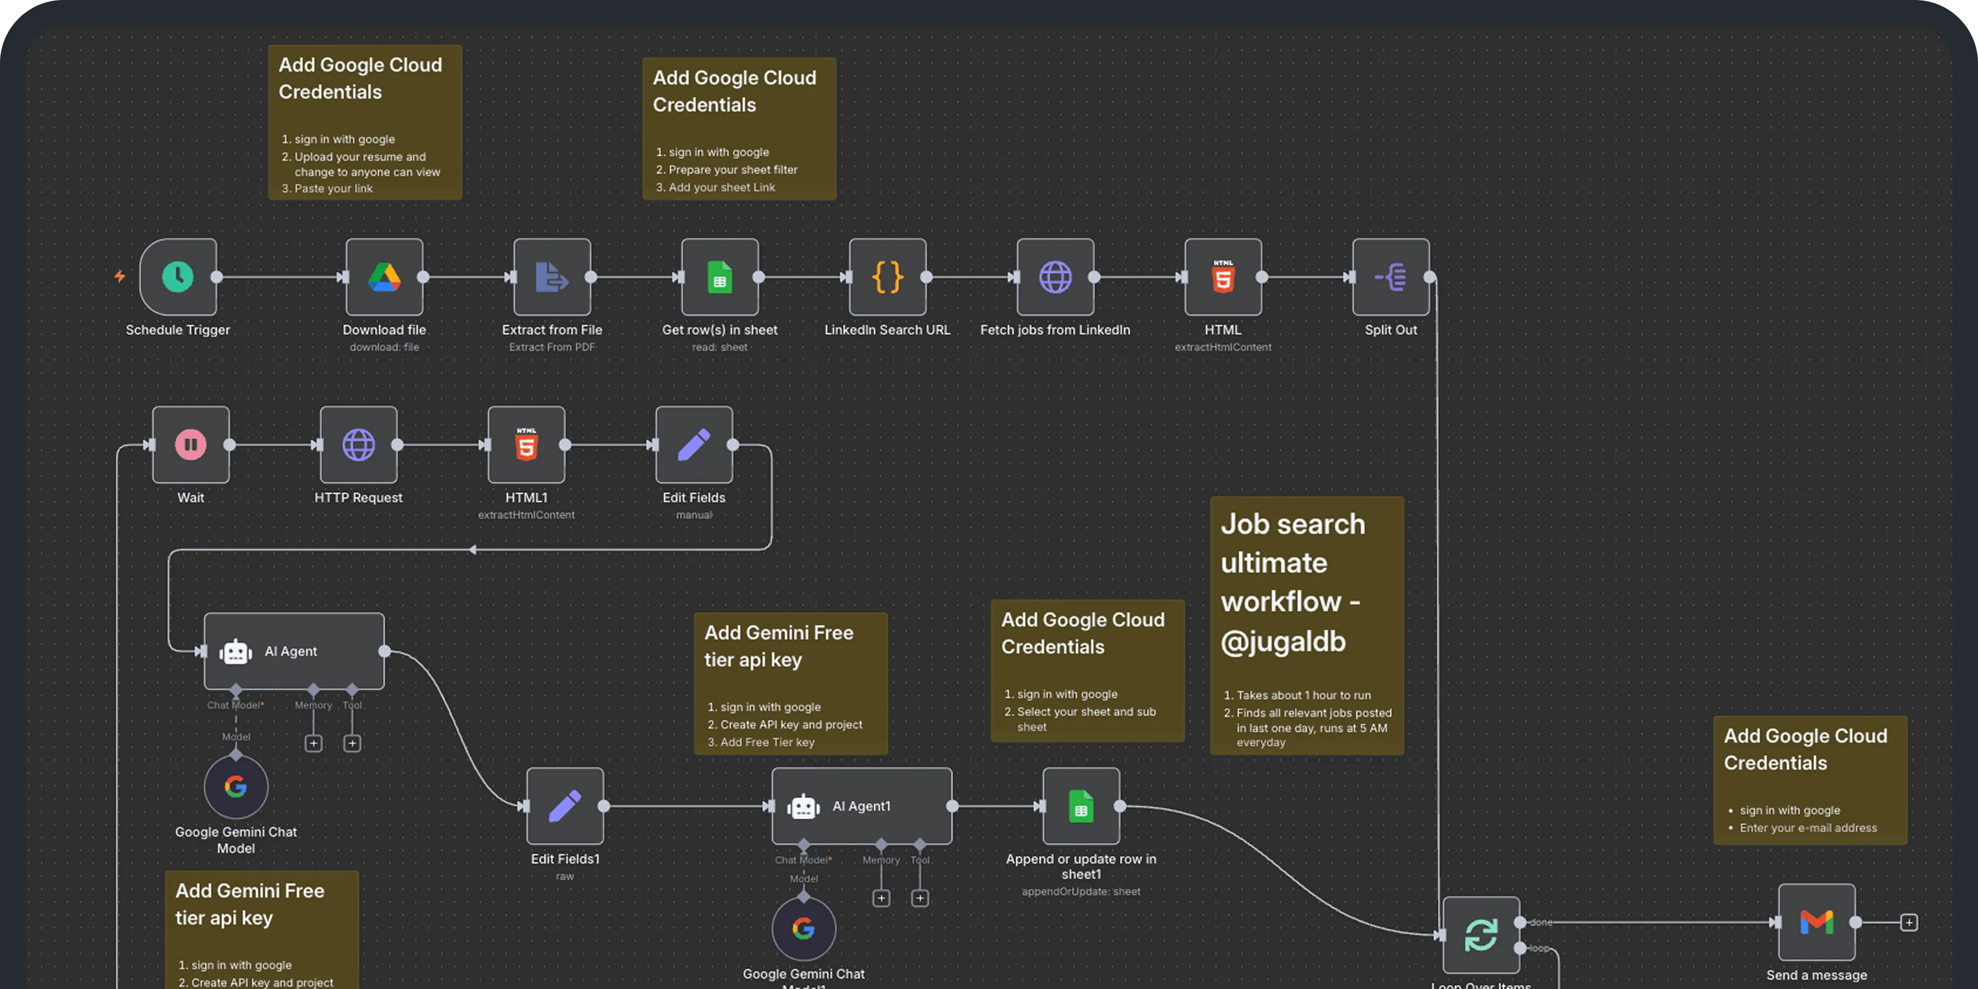Click the AI Agent output connector
Image resolution: width=1978 pixels, height=989 pixels.
(x=385, y=651)
